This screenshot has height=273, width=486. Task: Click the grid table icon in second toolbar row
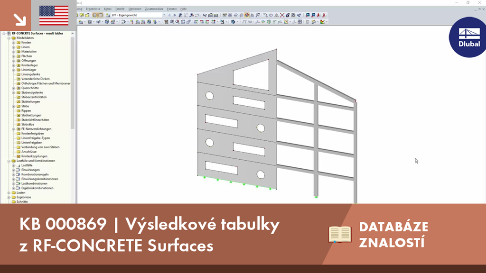[300, 22]
